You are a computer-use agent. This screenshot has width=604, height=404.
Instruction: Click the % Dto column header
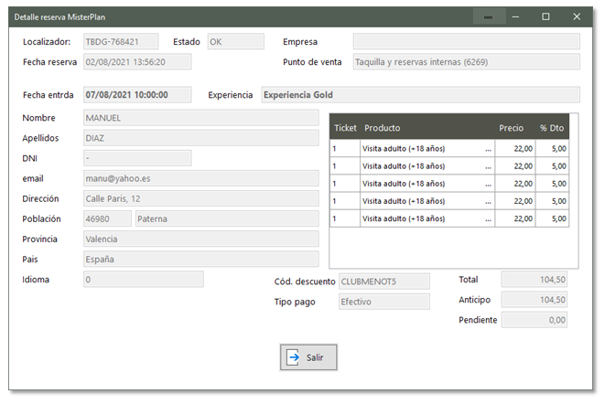[552, 128]
